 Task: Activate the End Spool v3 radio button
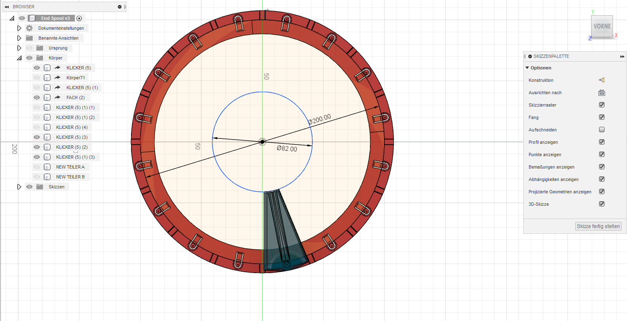tap(79, 18)
